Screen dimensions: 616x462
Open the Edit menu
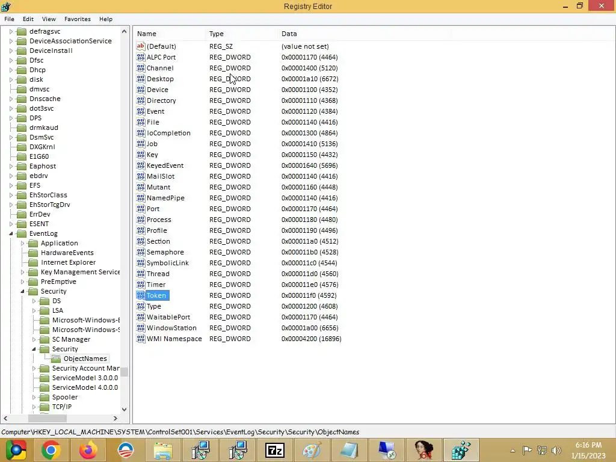pos(28,19)
